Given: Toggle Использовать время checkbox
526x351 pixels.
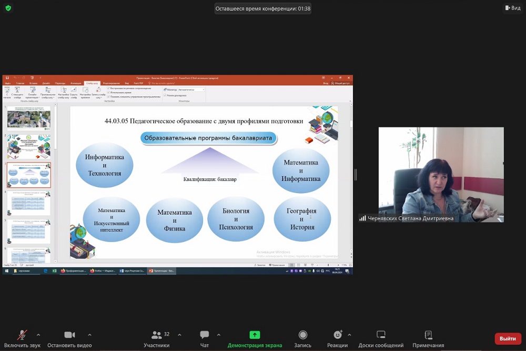Looking at the screenshot, I should [x=108, y=92].
